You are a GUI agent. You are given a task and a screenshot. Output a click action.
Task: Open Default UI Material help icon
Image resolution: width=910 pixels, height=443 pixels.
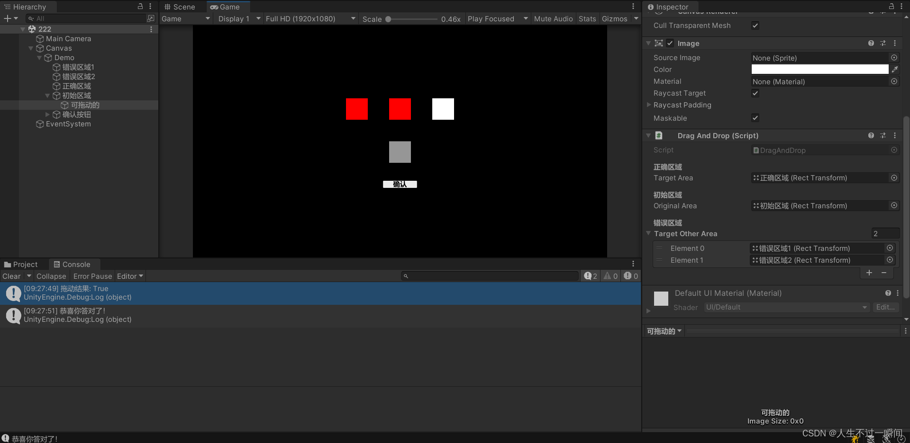pyautogui.click(x=888, y=293)
